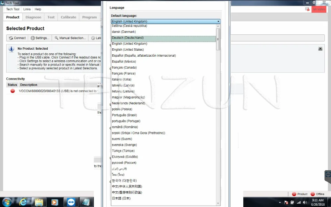Click language list scroll down arrow
This screenshot has height=207, width=331.
218,203
